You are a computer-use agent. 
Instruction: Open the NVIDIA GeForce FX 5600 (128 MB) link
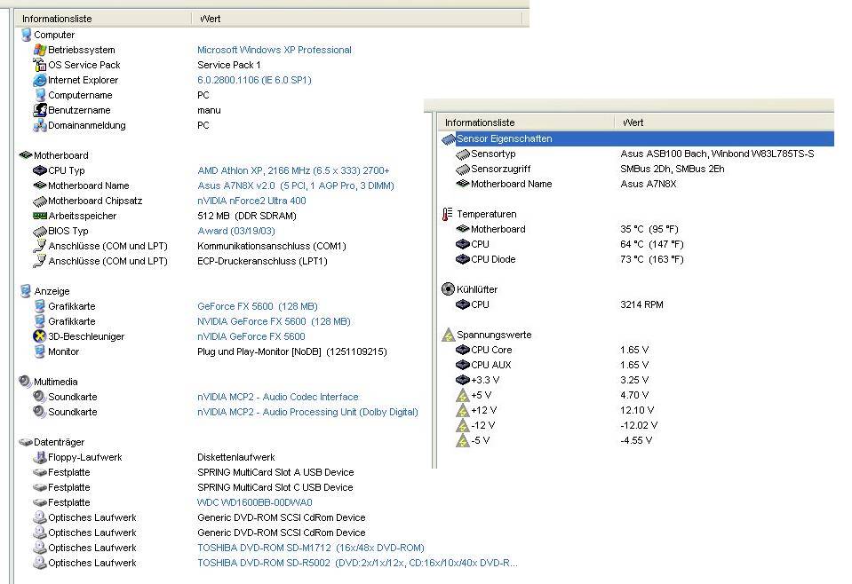pyautogui.click(x=274, y=321)
